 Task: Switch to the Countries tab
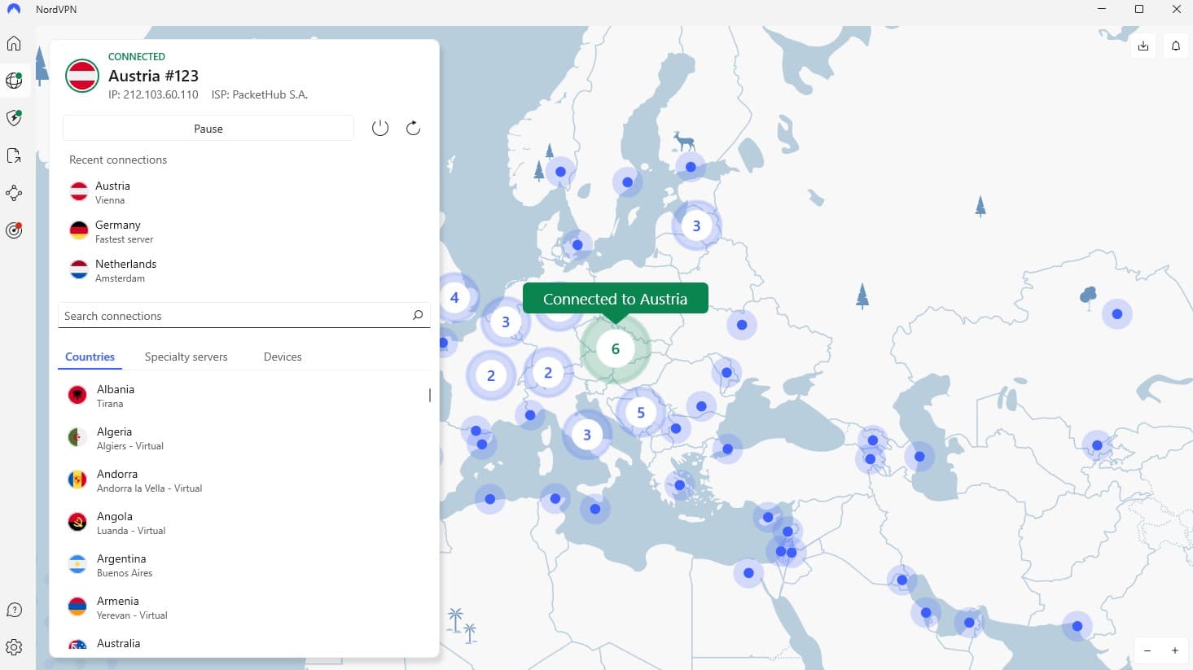90,357
